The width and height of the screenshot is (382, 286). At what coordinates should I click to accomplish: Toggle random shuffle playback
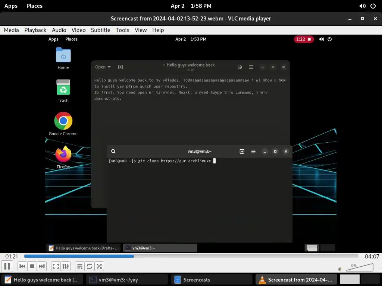click(x=99, y=266)
